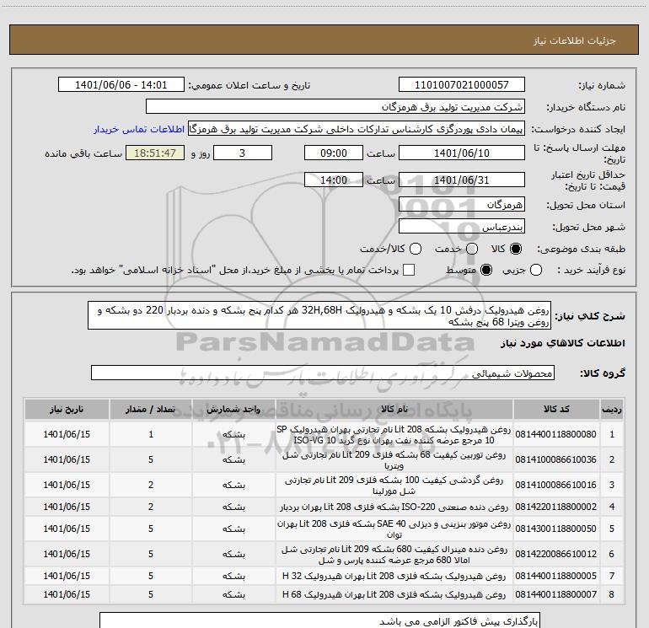Select the کالا radio button
This screenshot has width=649, height=628.
[516, 249]
